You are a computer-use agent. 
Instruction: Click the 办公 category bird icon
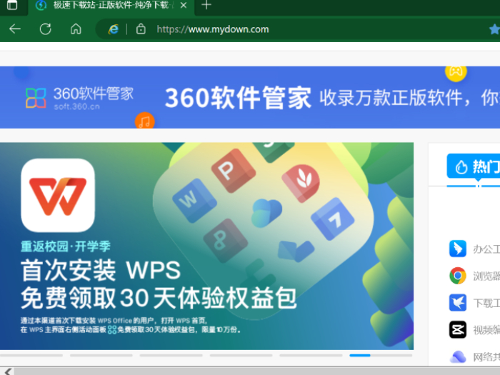[x=458, y=249]
